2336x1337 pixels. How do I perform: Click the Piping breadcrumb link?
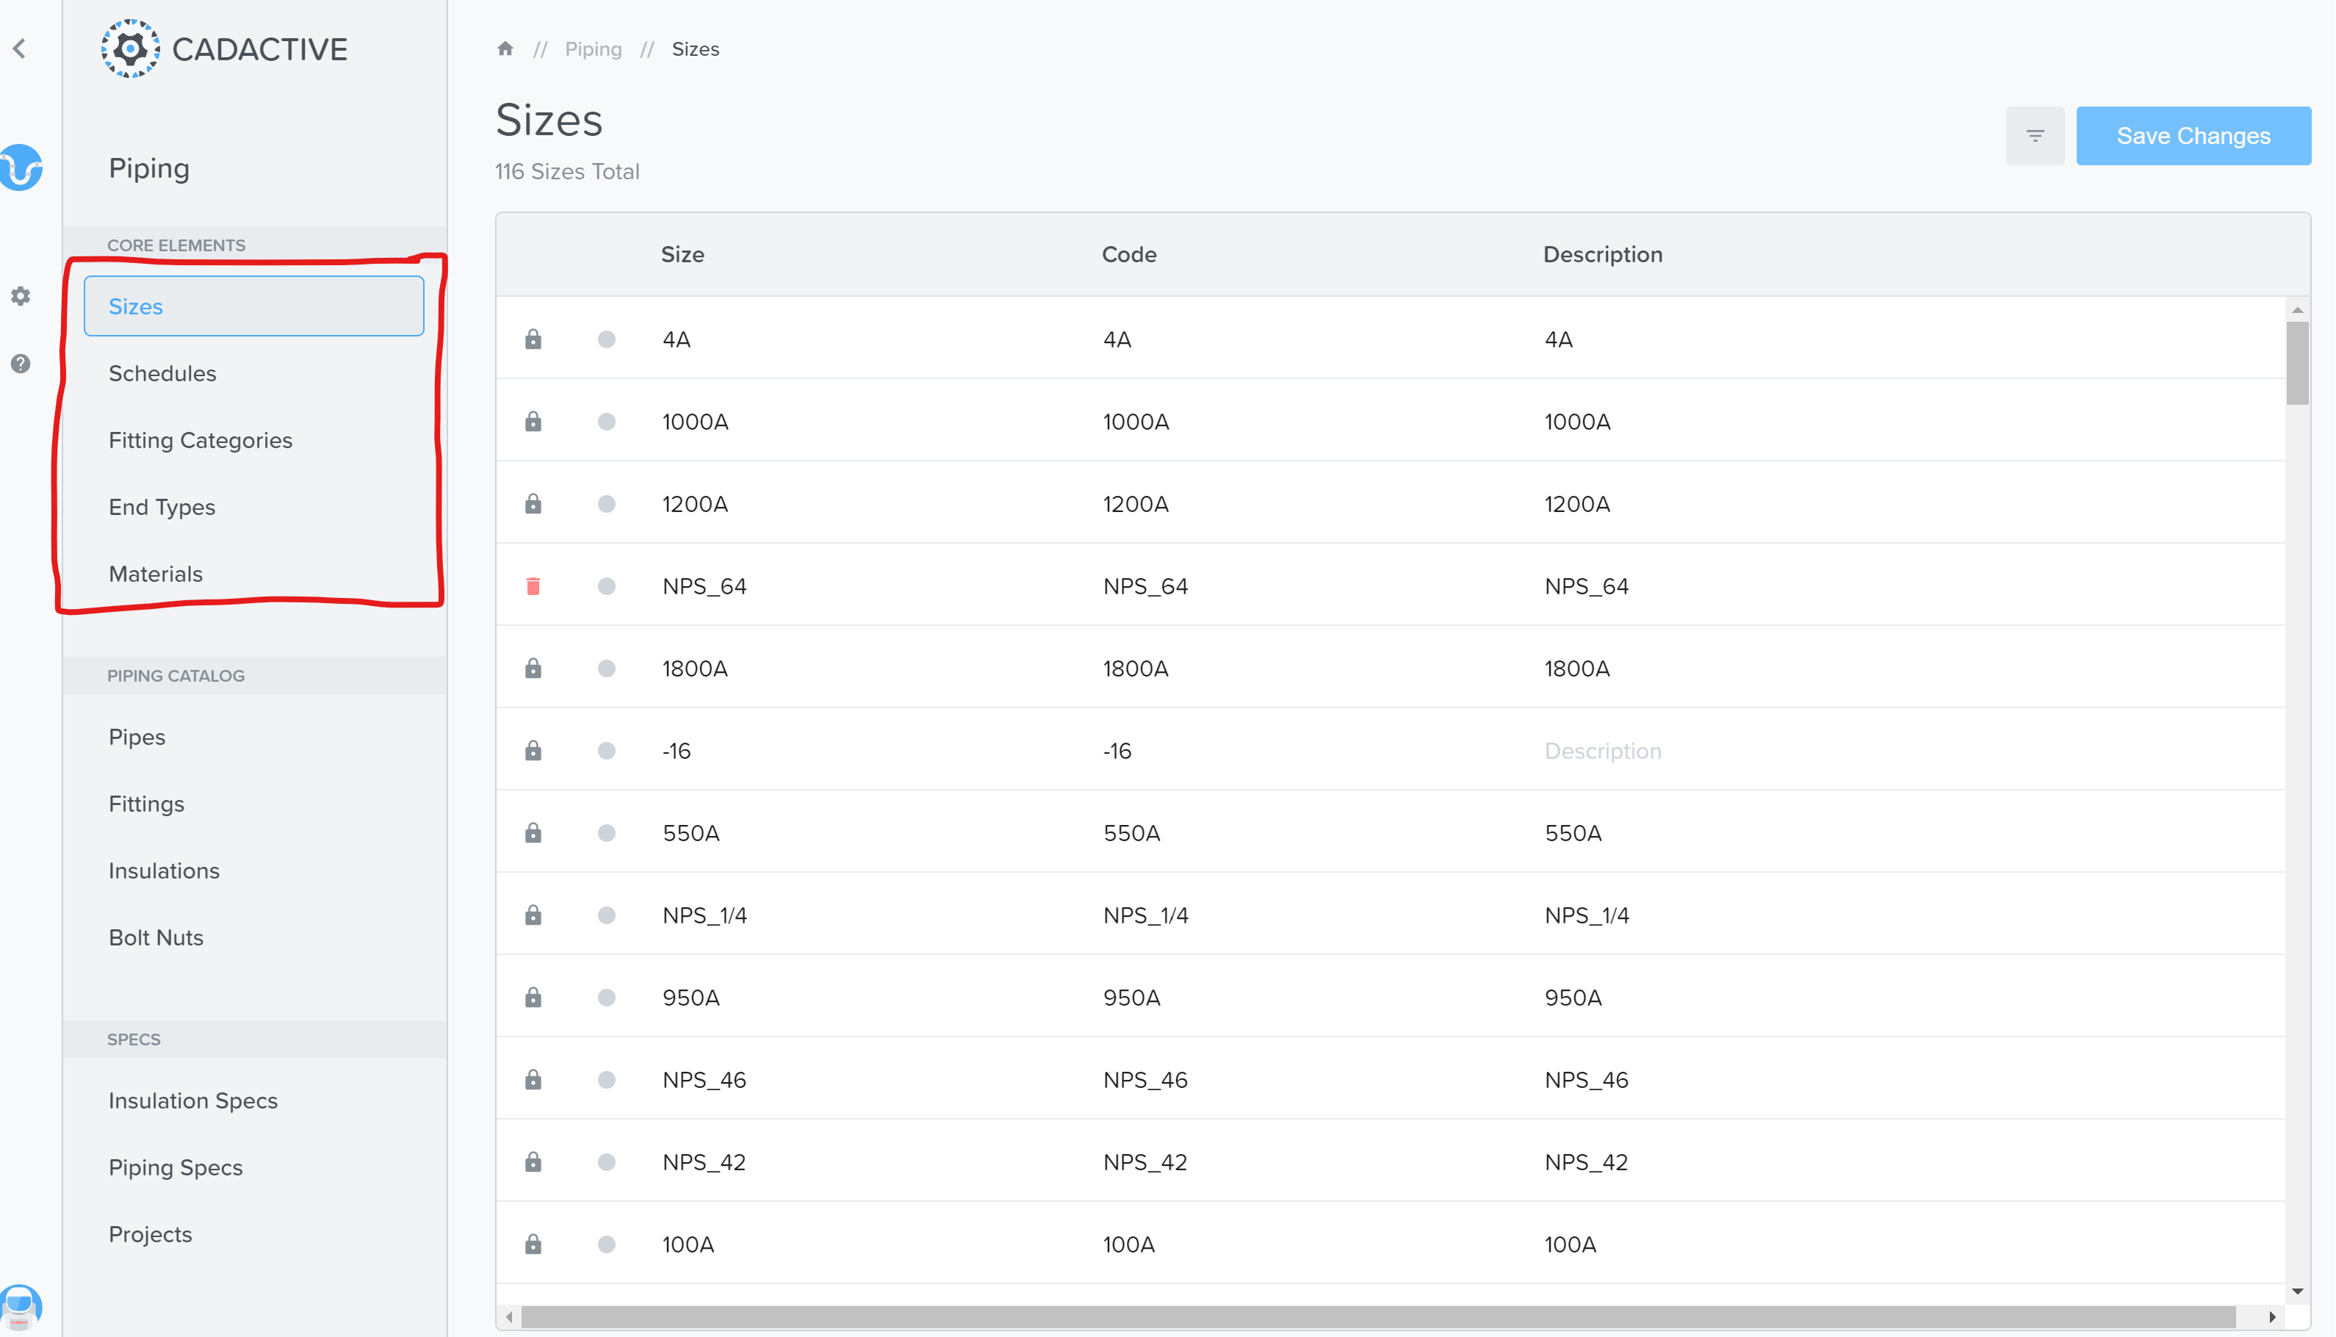click(x=594, y=48)
